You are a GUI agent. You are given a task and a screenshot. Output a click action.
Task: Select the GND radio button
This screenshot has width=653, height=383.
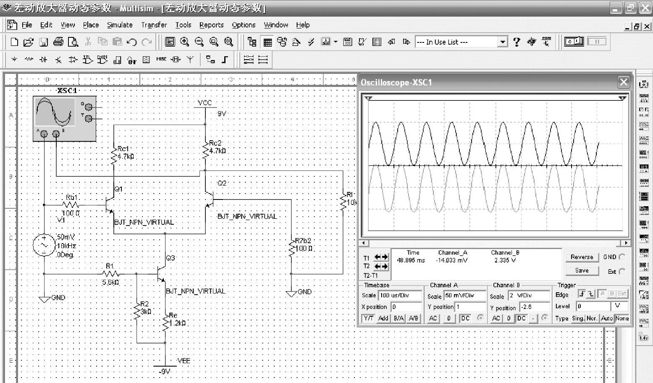(622, 257)
